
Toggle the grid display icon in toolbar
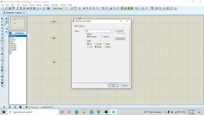tap(75, 8)
